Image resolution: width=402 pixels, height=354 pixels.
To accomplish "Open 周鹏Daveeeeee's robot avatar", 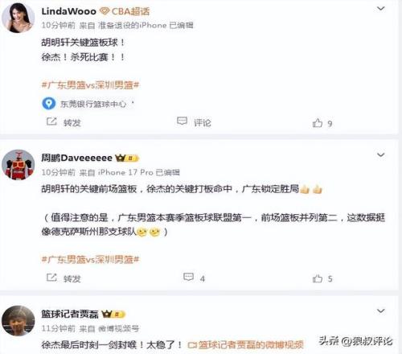I will point(18,165).
